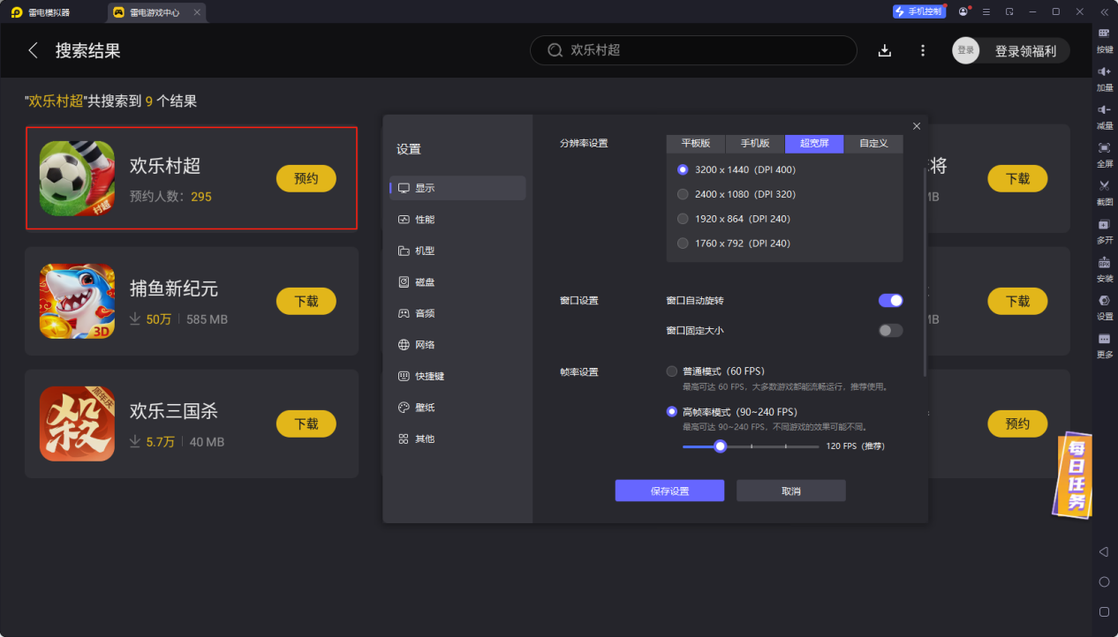
Task: Open the 每日任务 daily tasks badge
Action: click(x=1071, y=475)
